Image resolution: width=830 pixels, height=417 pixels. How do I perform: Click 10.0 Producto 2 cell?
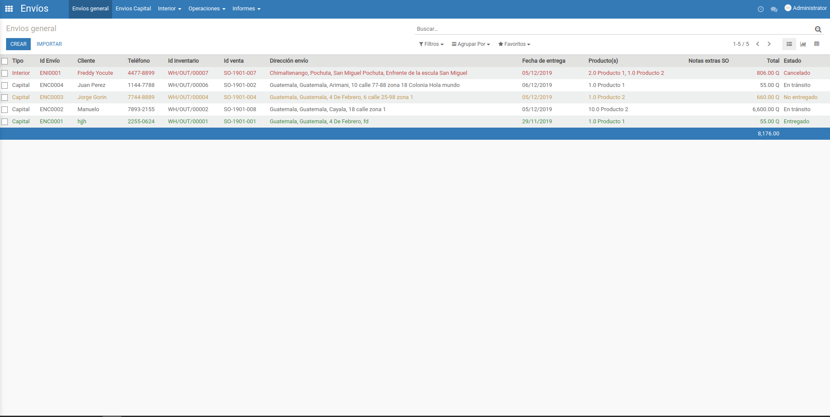click(608, 109)
